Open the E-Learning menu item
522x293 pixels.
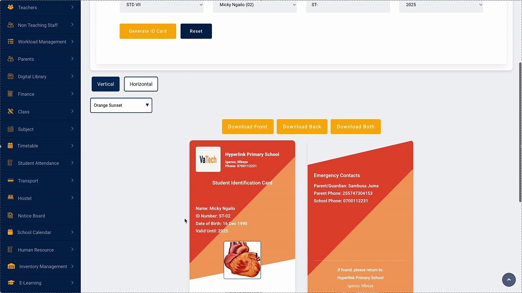click(x=40, y=283)
